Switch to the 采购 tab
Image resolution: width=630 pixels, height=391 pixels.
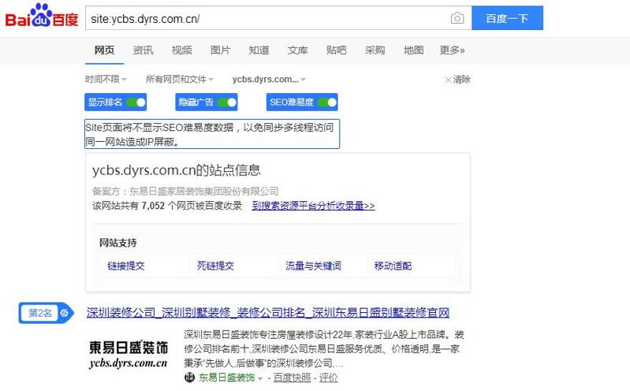tap(375, 50)
